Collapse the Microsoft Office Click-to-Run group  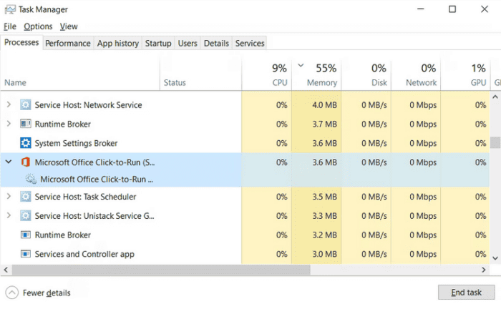(x=9, y=162)
